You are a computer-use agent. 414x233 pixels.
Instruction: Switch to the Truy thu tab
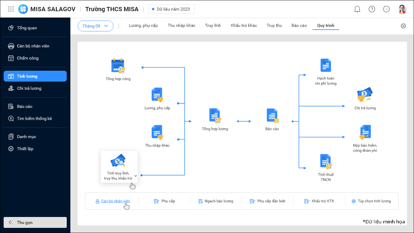click(x=274, y=26)
